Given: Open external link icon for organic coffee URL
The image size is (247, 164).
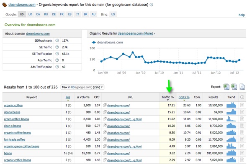Looking at the screenshot, I should click(x=105, y=105).
